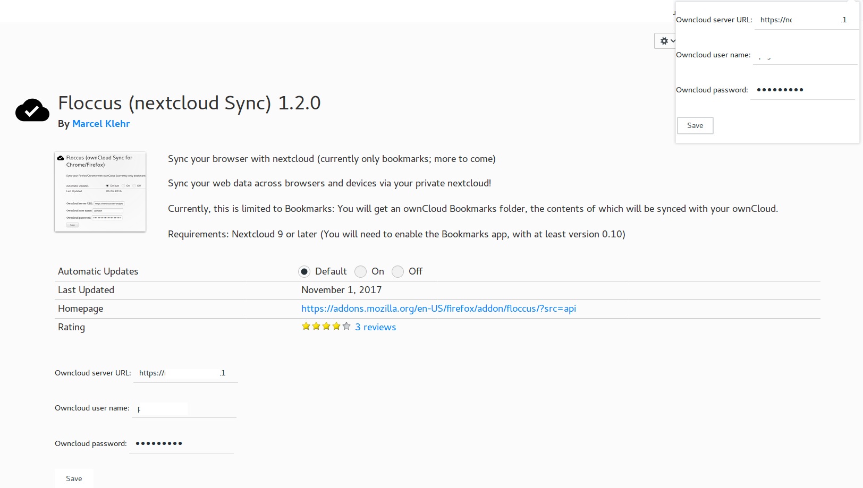Viewport: 863px width, 488px height.
Task: Turn automatic updates On
Action: pos(360,272)
